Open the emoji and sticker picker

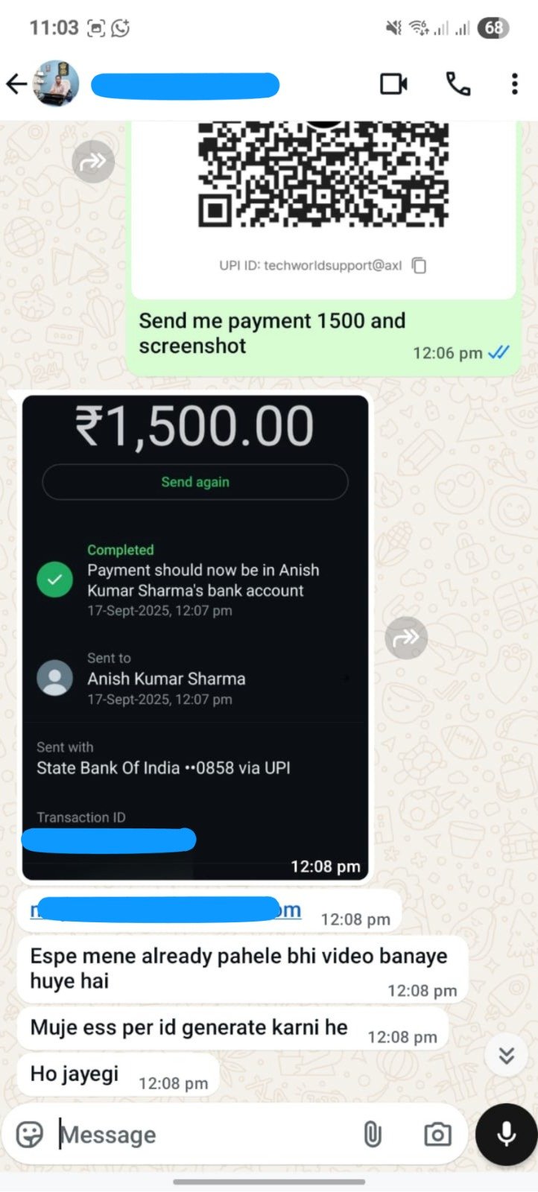[30, 1135]
